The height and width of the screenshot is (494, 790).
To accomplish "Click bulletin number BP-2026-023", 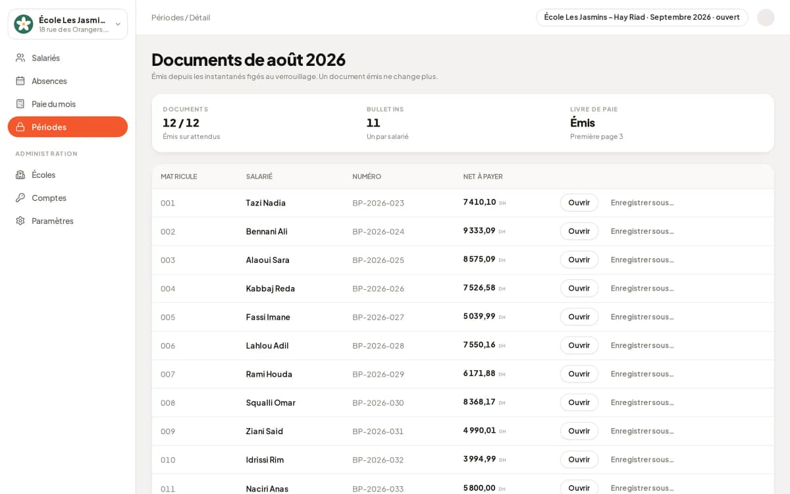I will click(x=379, y=203).
